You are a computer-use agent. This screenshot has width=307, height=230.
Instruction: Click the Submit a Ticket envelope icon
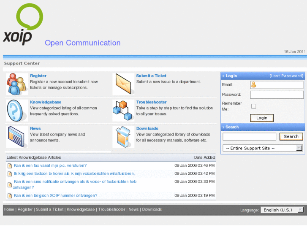point(123,84)
